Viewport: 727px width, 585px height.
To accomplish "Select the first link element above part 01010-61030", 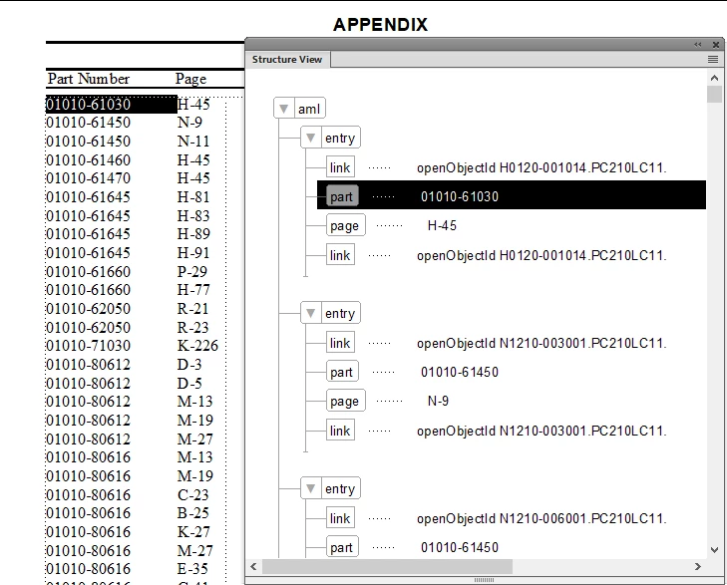I will pyautogui.click(x=340, y=167).
